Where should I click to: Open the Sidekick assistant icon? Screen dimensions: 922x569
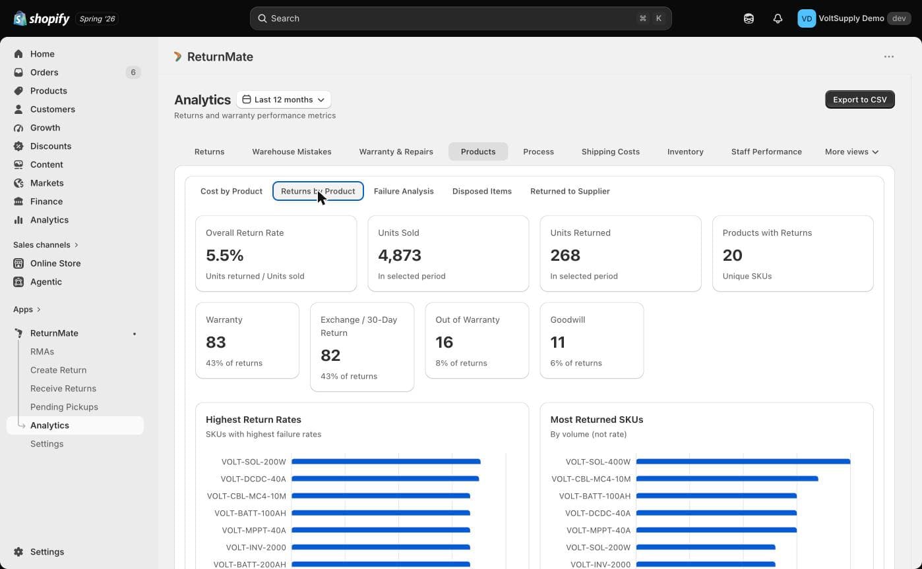749,18
